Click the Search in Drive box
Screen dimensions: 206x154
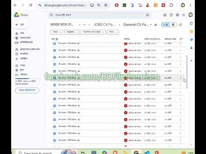point(99,15)
